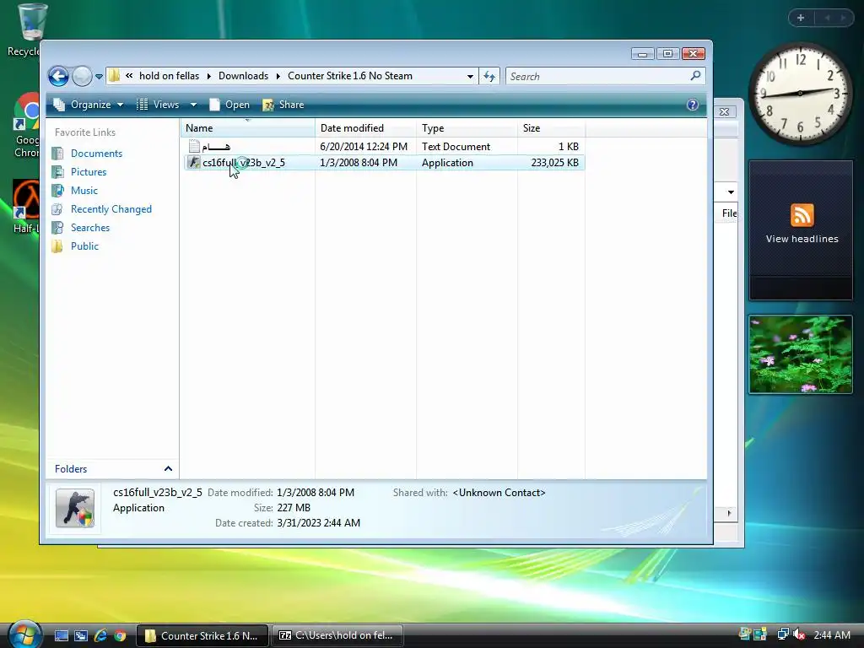864x648 pixels.
Task: Open recent pages dropdown beside nav arrows
Action: click(99, 77)
